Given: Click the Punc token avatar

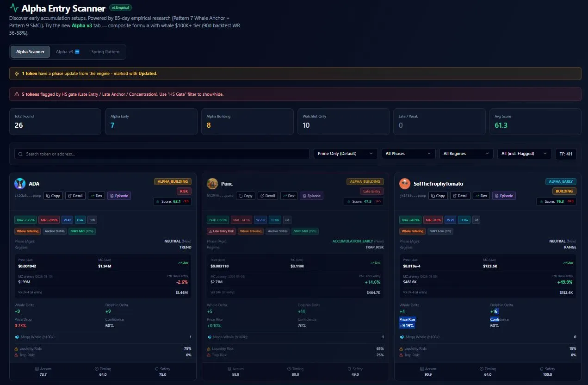Looking at the screenshot, I should tap(212, 184).
